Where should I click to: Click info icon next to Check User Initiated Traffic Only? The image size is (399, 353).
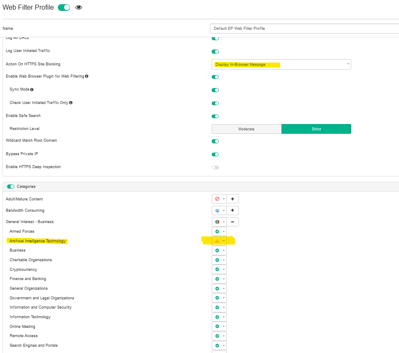[x=70, y=103]
